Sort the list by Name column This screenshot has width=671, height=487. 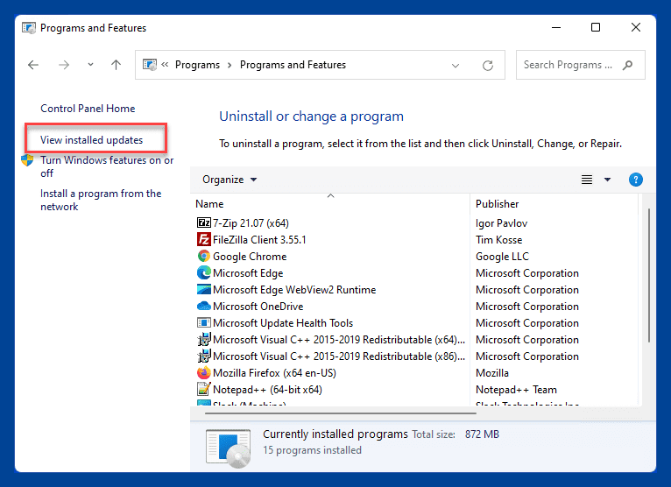click(330, 204)
